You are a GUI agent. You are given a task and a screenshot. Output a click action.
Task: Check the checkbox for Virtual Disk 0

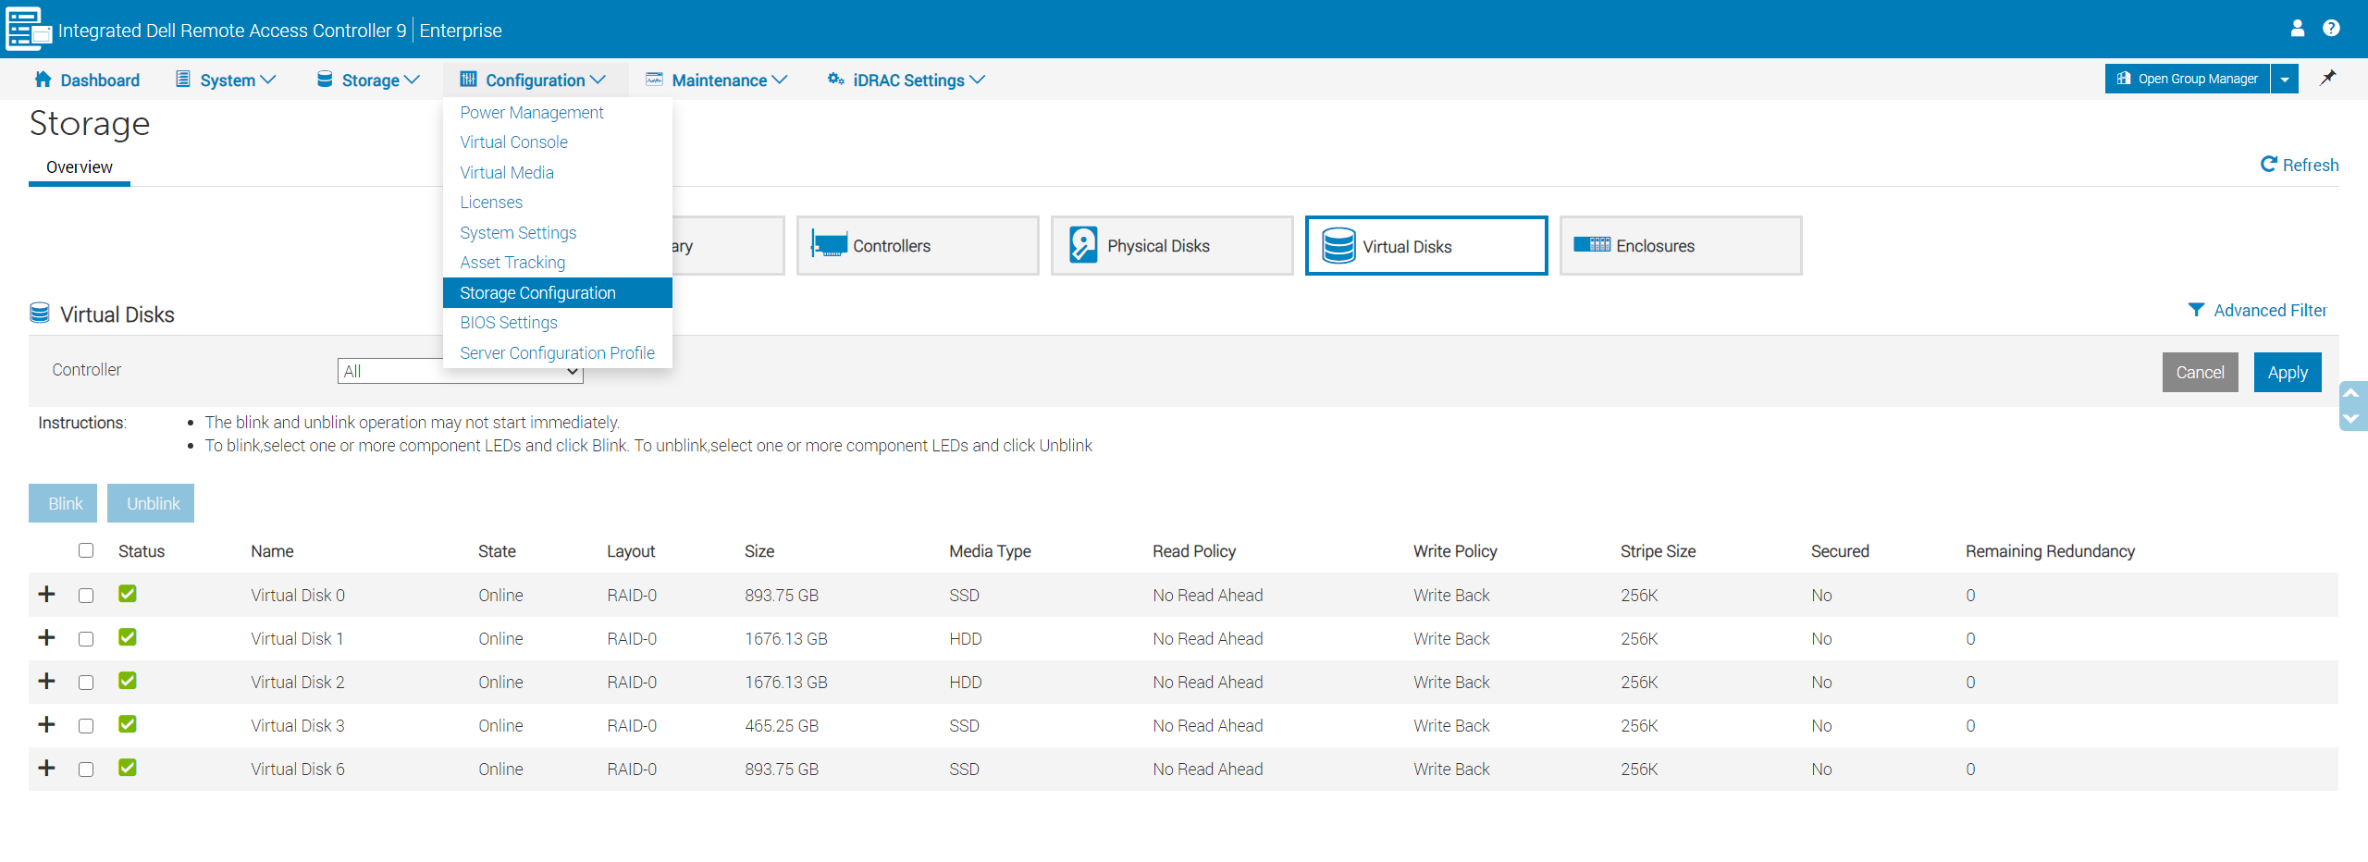[86, 596]
